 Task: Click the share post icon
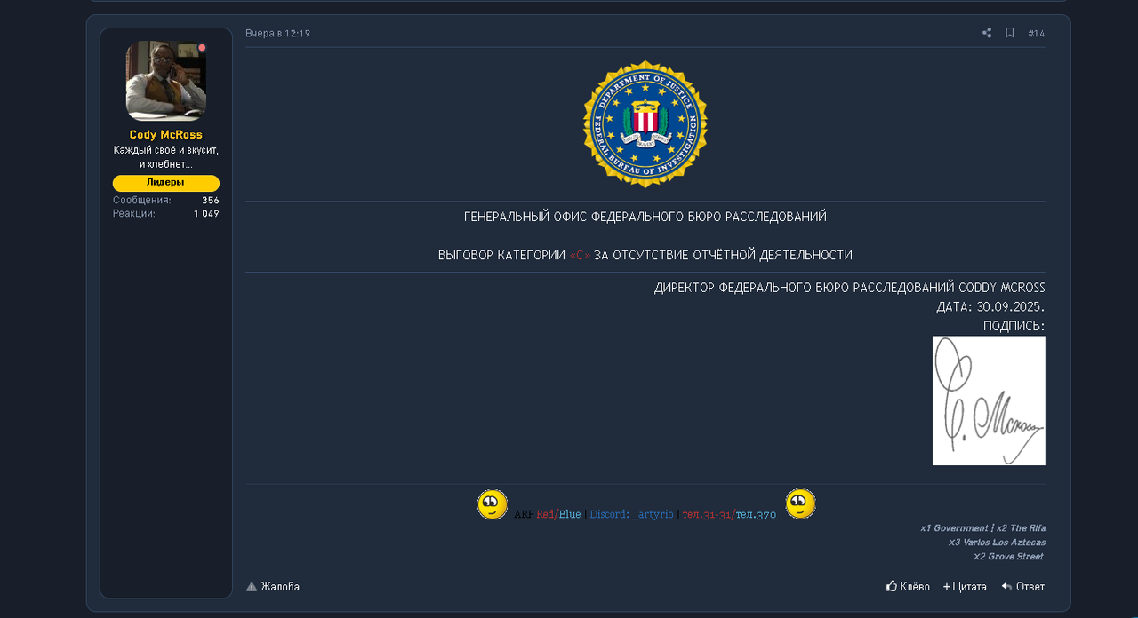pos(987,33)
